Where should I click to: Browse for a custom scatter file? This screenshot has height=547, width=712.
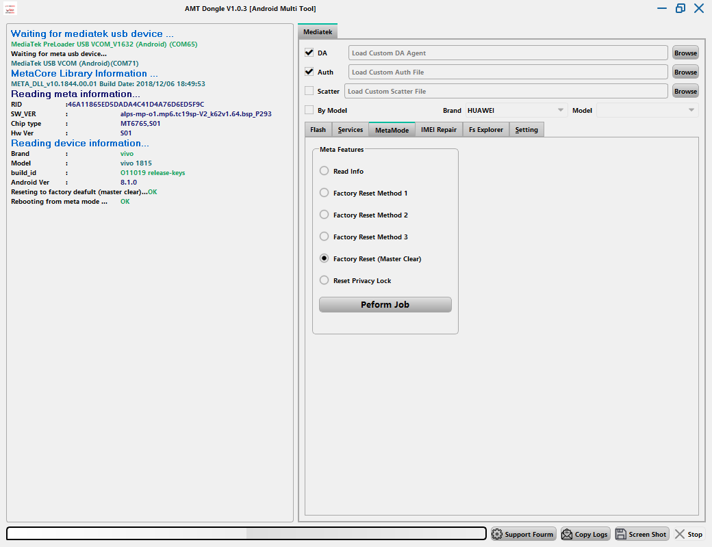pyautogui.click(x=685, y=91)
